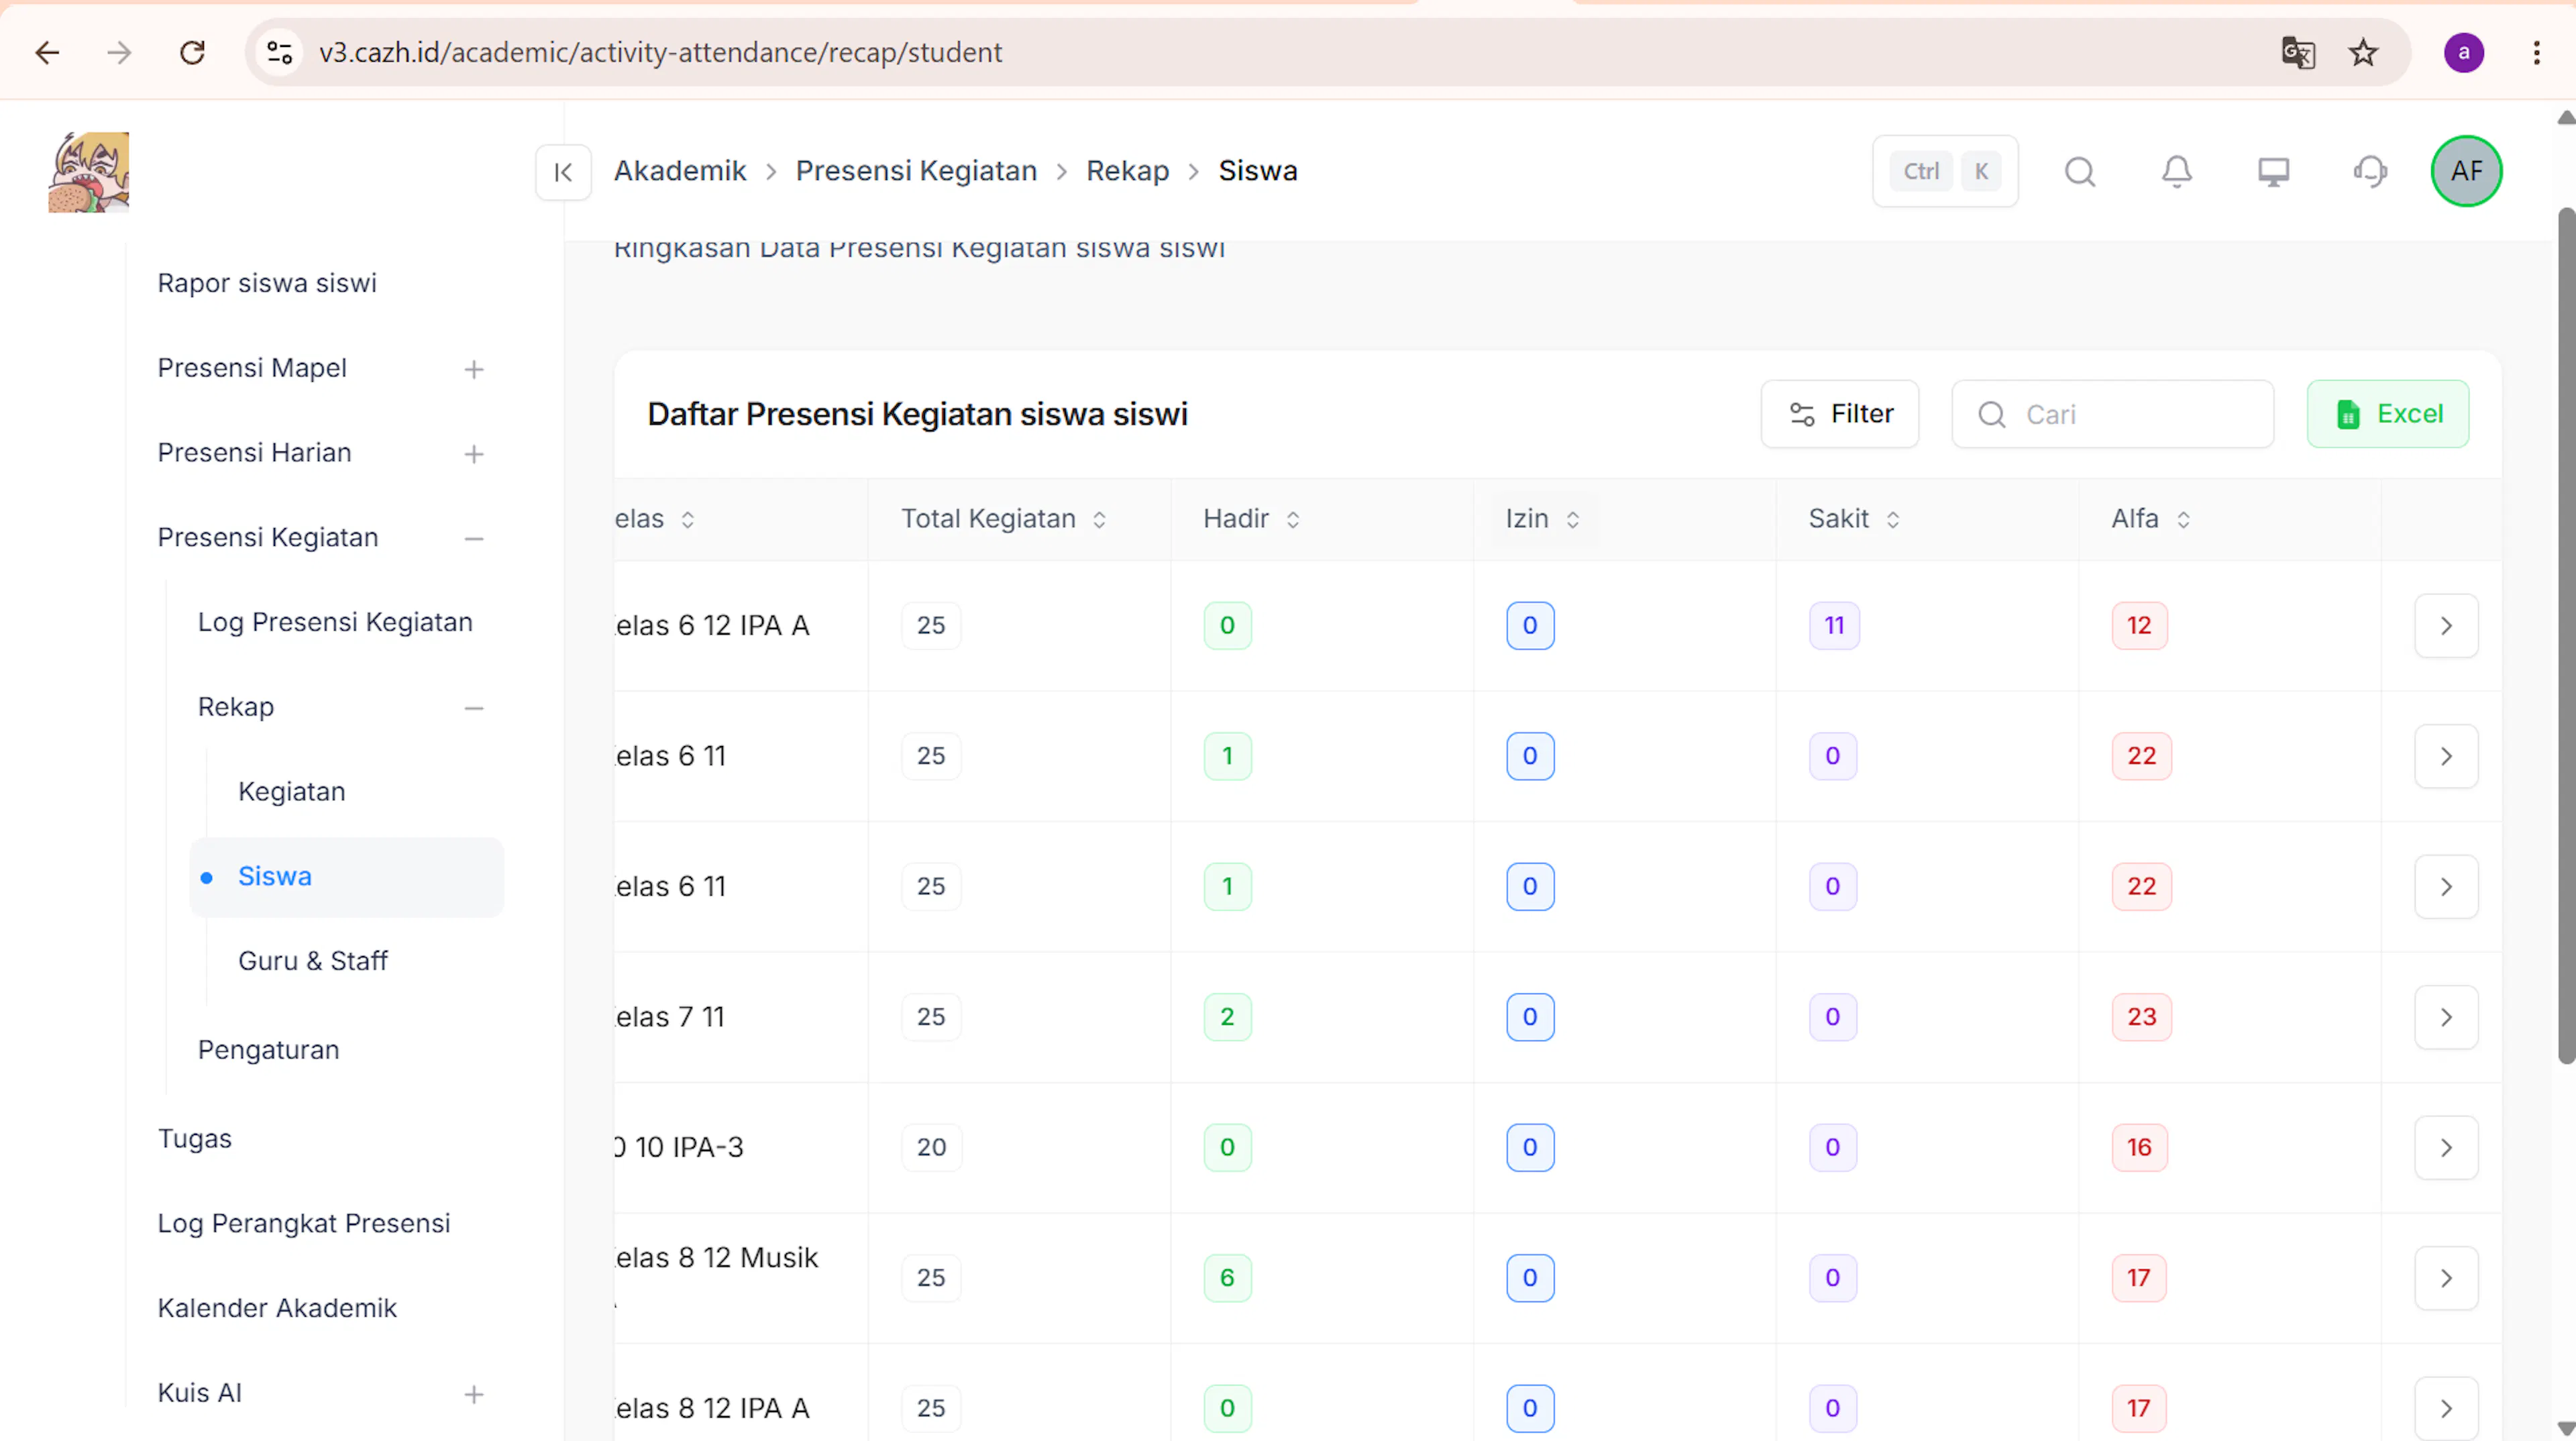Click the address bar URL
Image resolution: width=2576 pixels, height=1441 pixels.
click(x=660, y=52)
